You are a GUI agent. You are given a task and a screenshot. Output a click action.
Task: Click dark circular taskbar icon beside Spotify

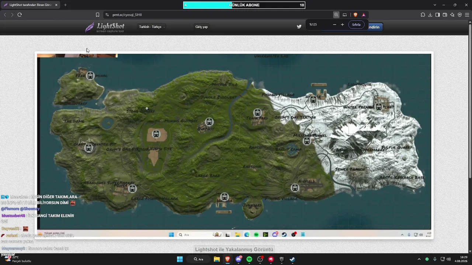(260, 259)
